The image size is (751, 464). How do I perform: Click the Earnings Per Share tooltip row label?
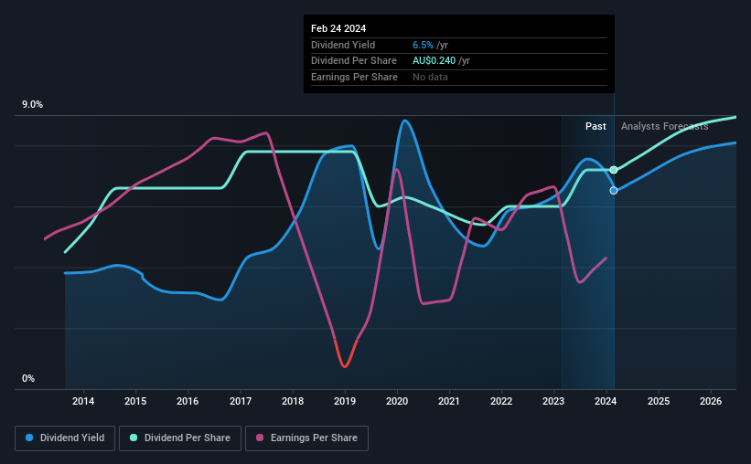(354, 77)
